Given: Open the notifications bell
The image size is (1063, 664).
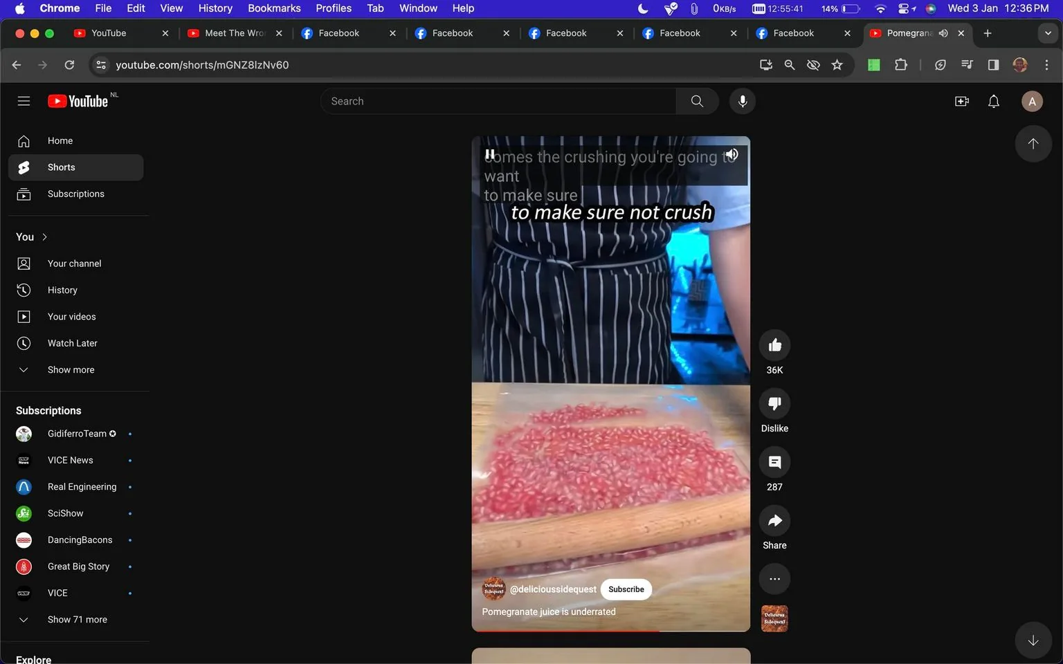Looking at the screenshot, I should point(993,101).
